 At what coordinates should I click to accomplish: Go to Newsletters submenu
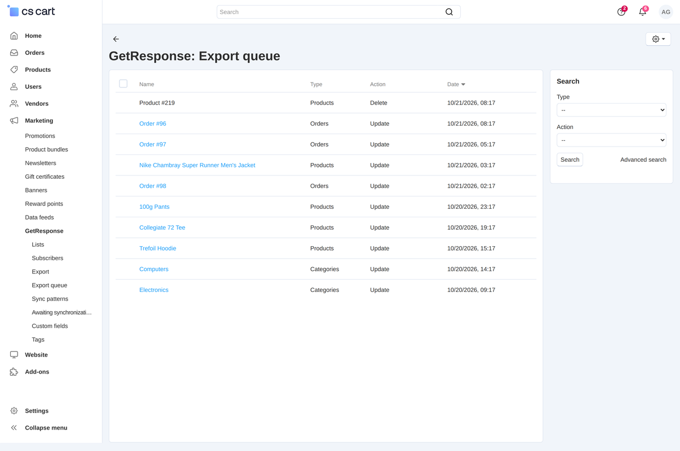click(x=40, y=163)
